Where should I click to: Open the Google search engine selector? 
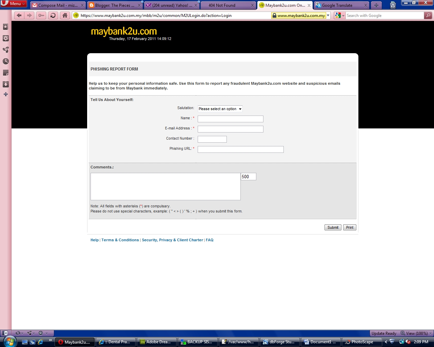coord(339,15)
